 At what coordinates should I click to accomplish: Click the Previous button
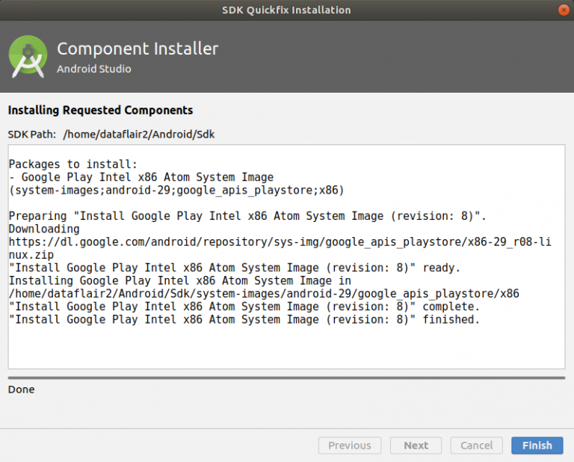pos(350,445)
